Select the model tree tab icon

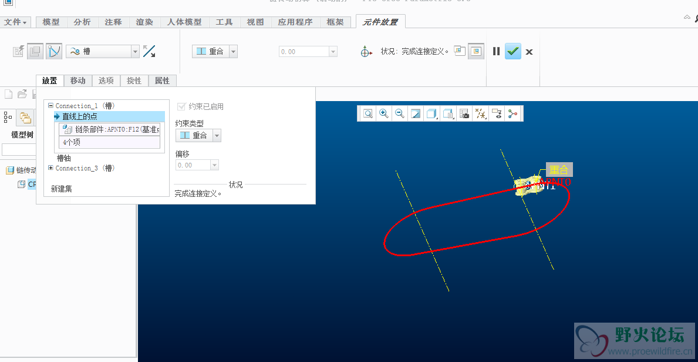click(8, 118)
